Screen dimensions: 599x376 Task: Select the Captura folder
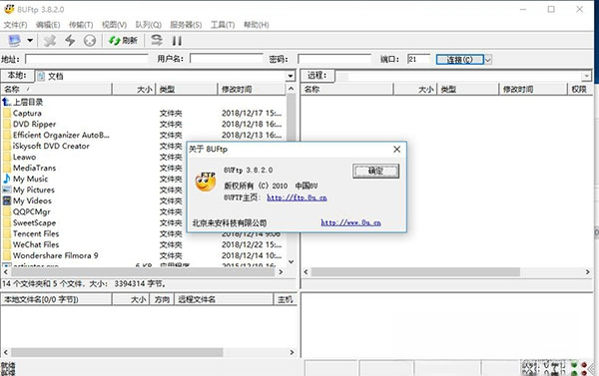pyautogui.click(x=22, y=113)
